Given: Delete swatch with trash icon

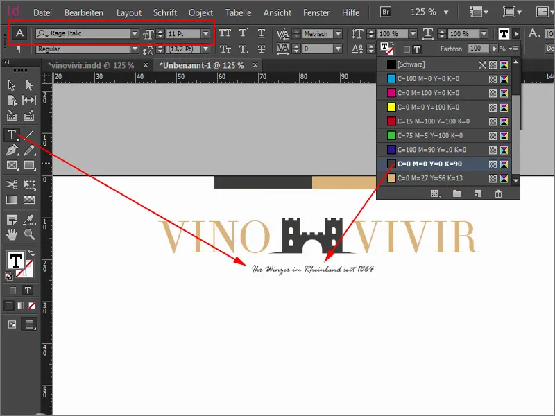Looking at the screenshot, I should 498,193.
